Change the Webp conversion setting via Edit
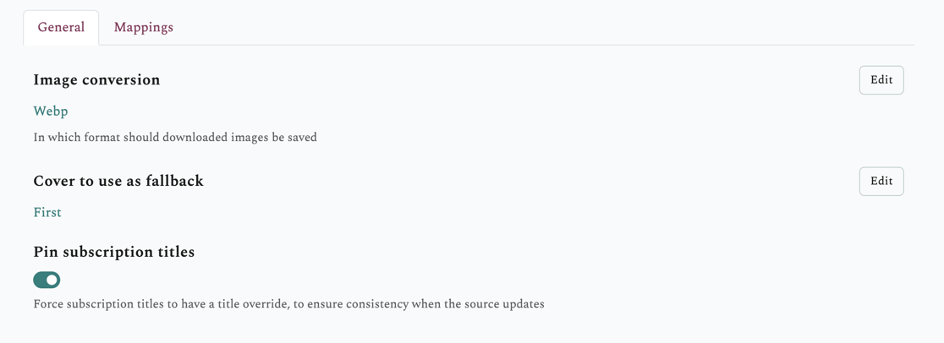 tap(881, 80)
